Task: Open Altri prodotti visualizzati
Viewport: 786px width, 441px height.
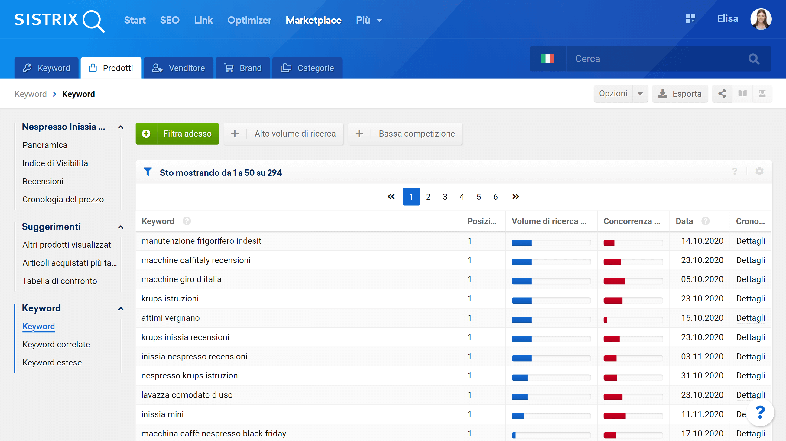Action: [68, 245]
